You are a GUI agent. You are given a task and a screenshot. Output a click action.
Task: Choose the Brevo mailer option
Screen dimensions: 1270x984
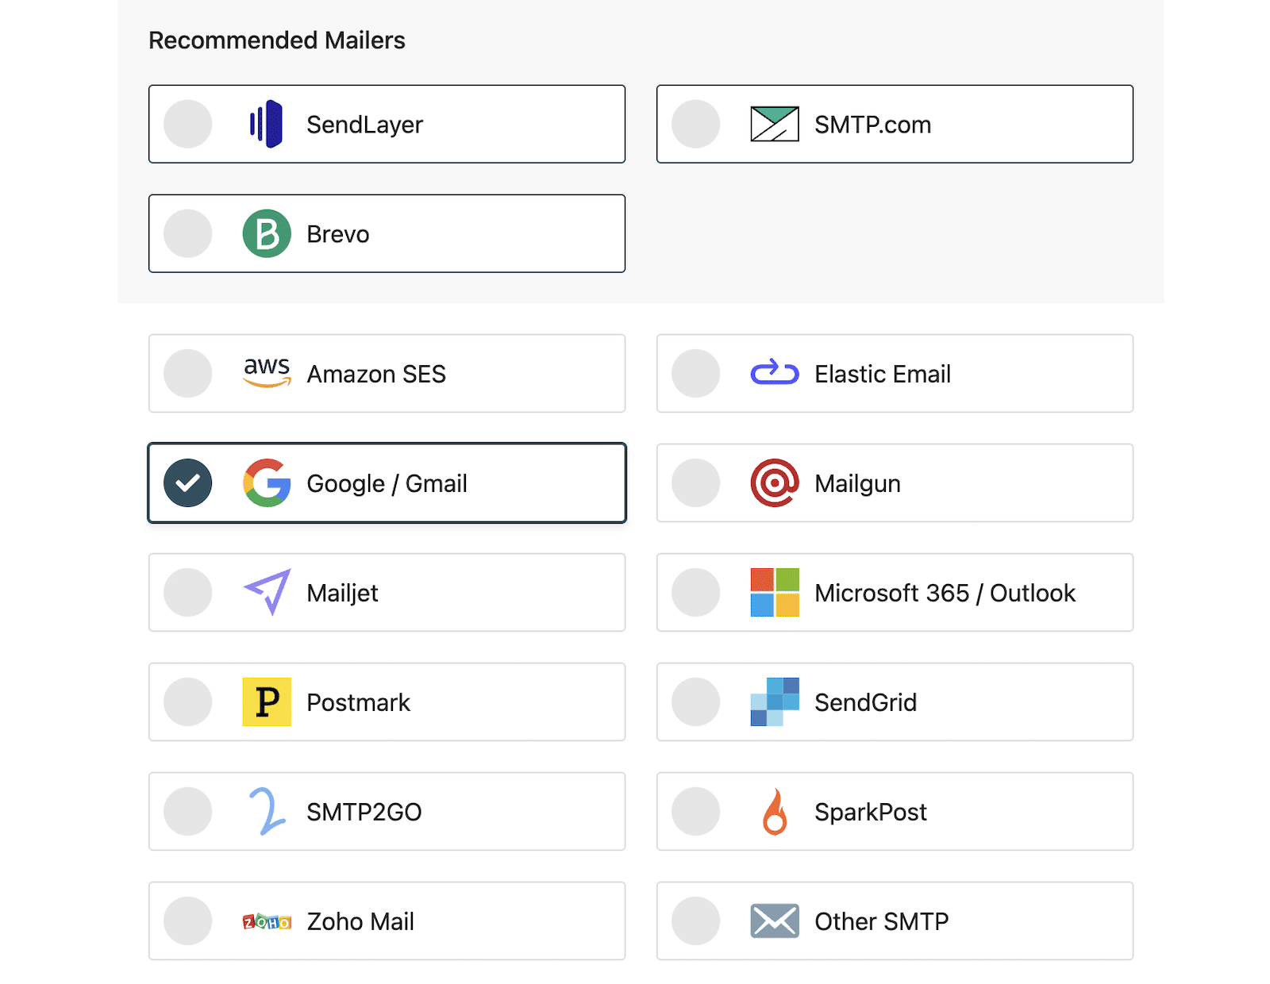[x=387, y=233]
